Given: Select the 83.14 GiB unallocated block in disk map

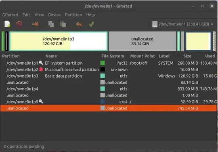Looking at the screenshot, I should (x=142, y=41).
